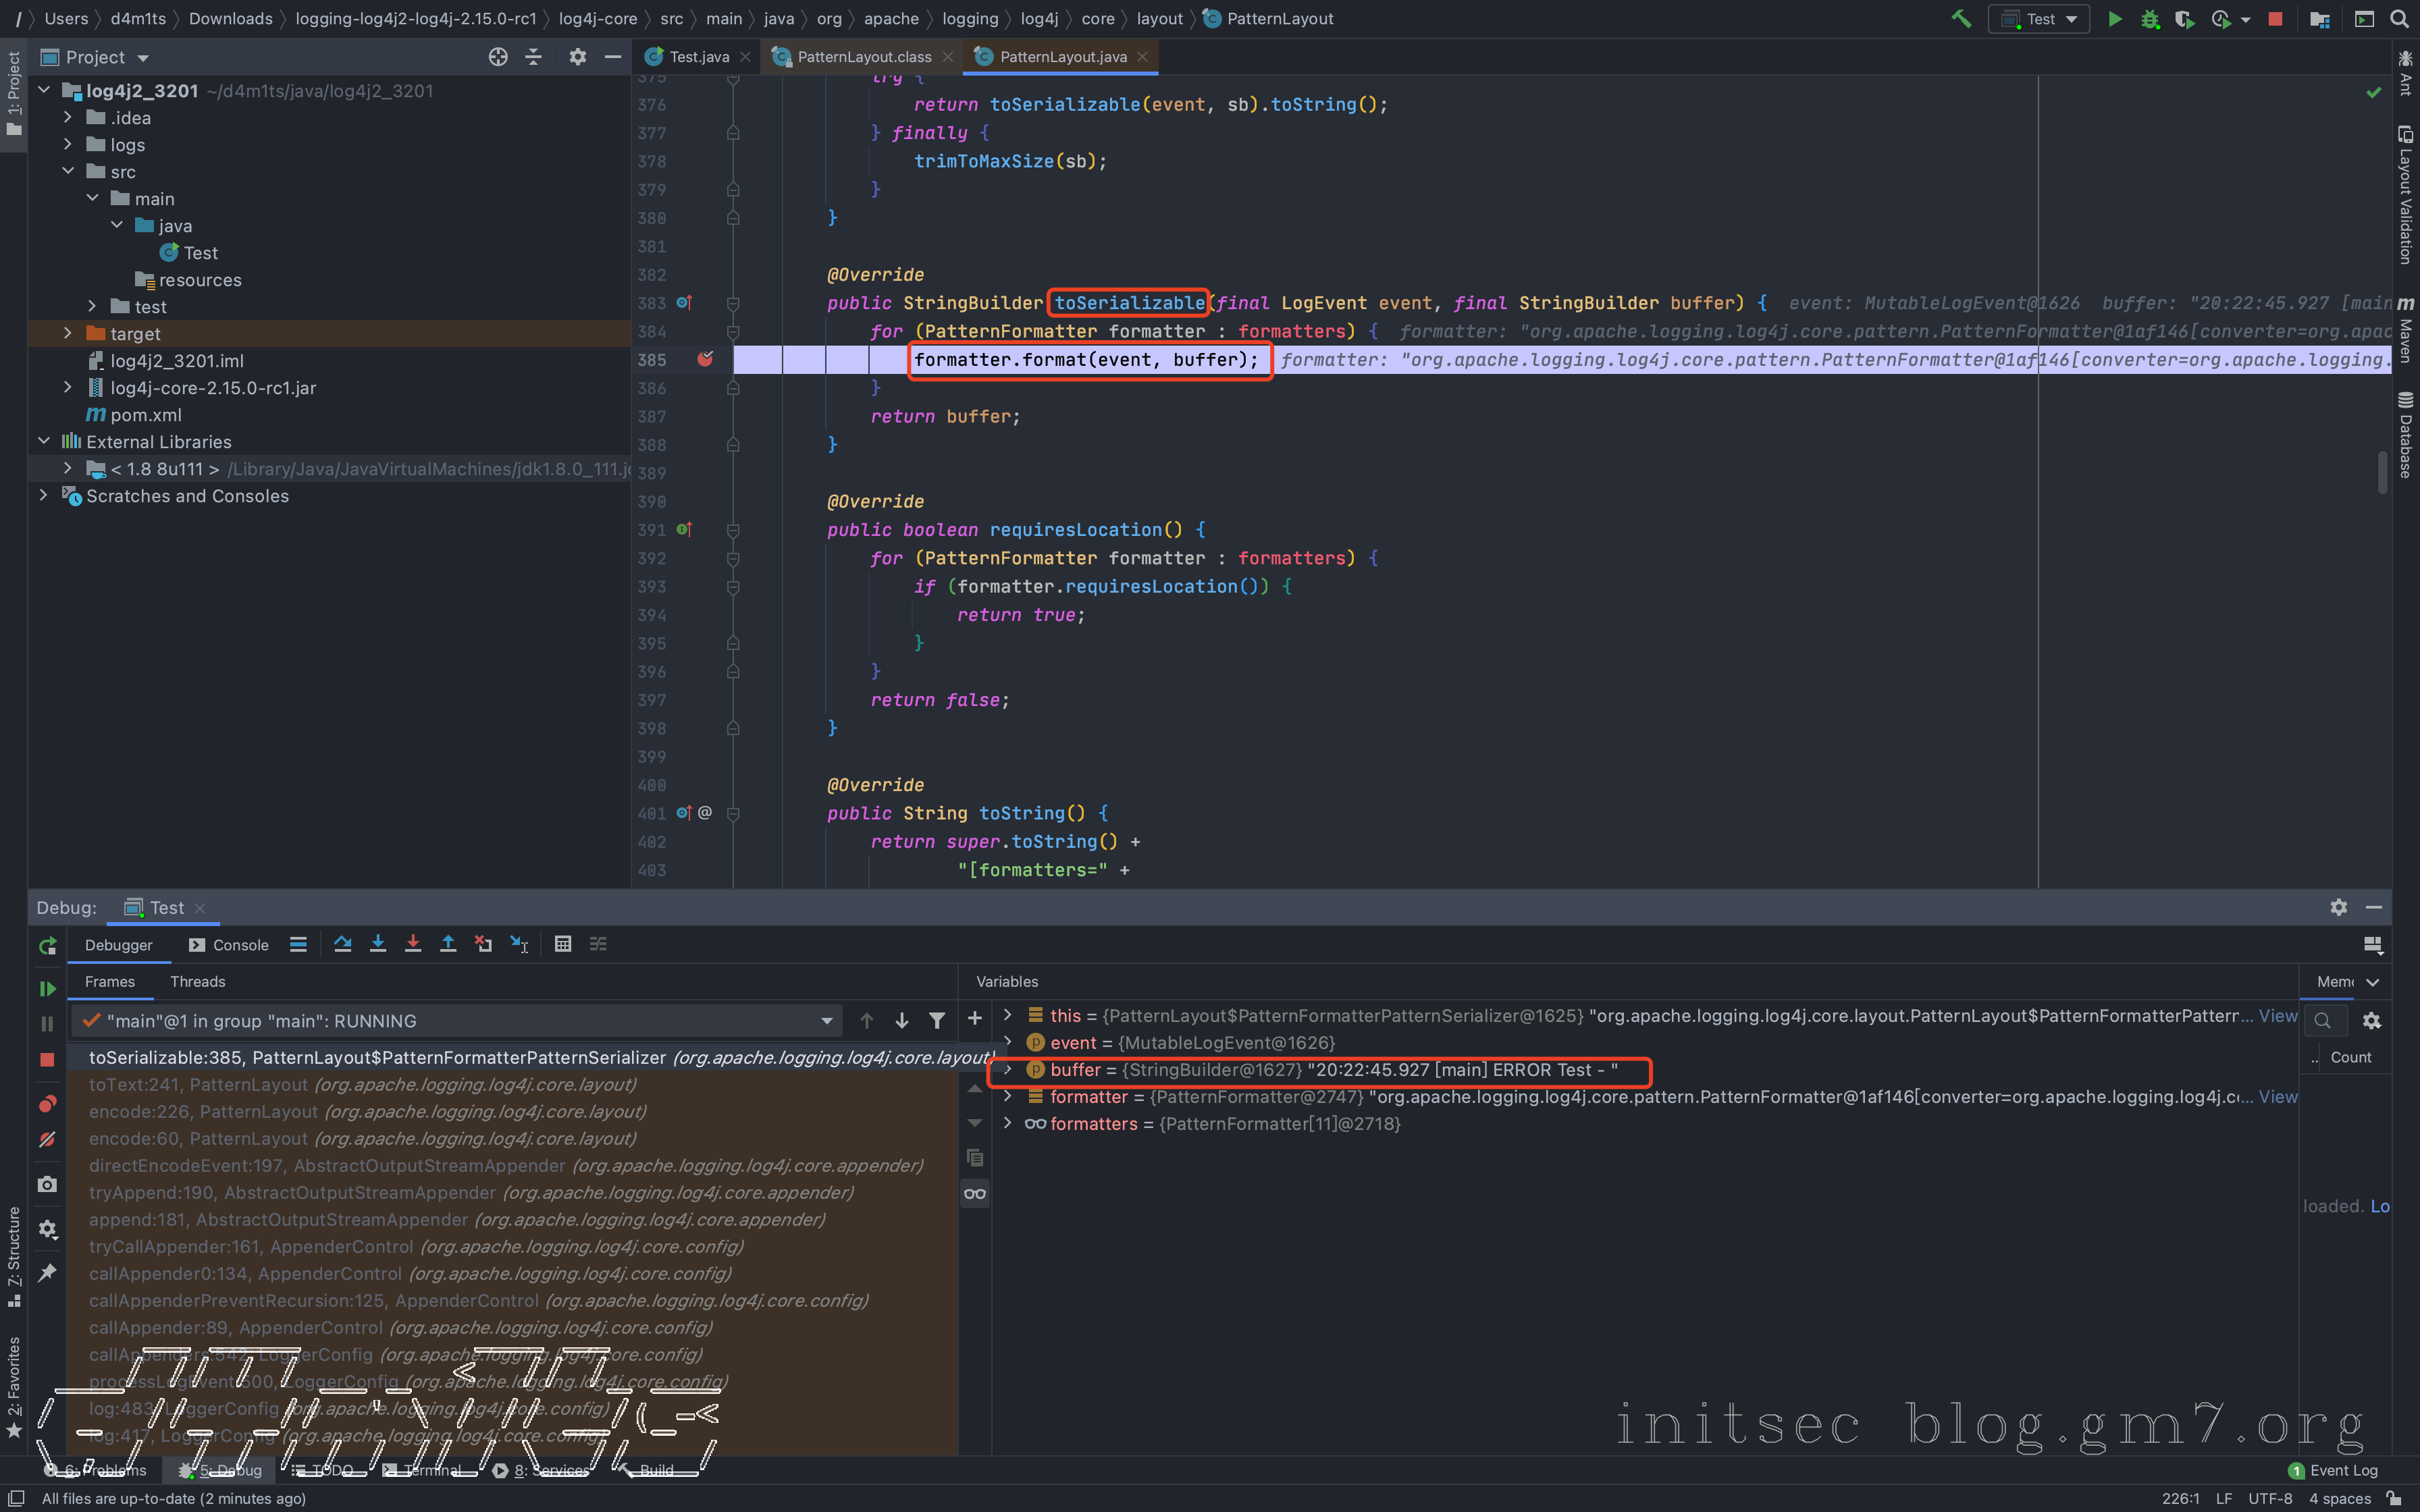Switch to the Test.java editor tab

698,57
